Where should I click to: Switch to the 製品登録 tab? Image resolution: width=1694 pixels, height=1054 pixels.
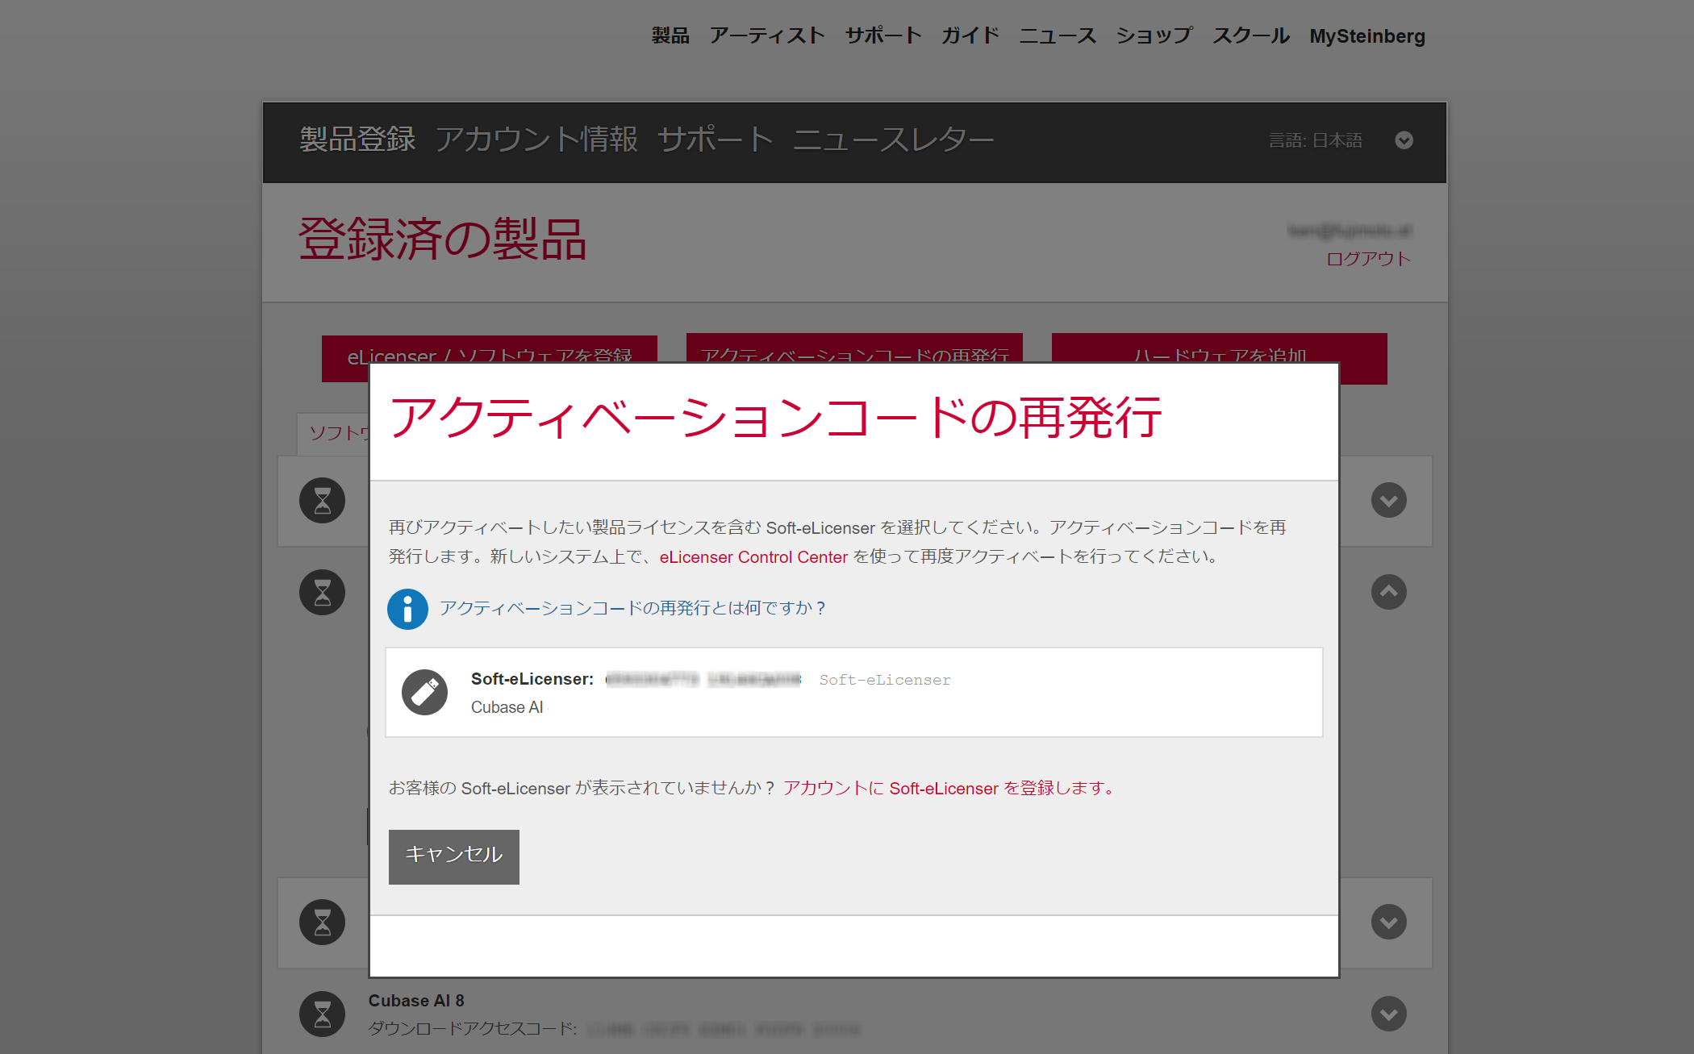(x=357, y=140)
